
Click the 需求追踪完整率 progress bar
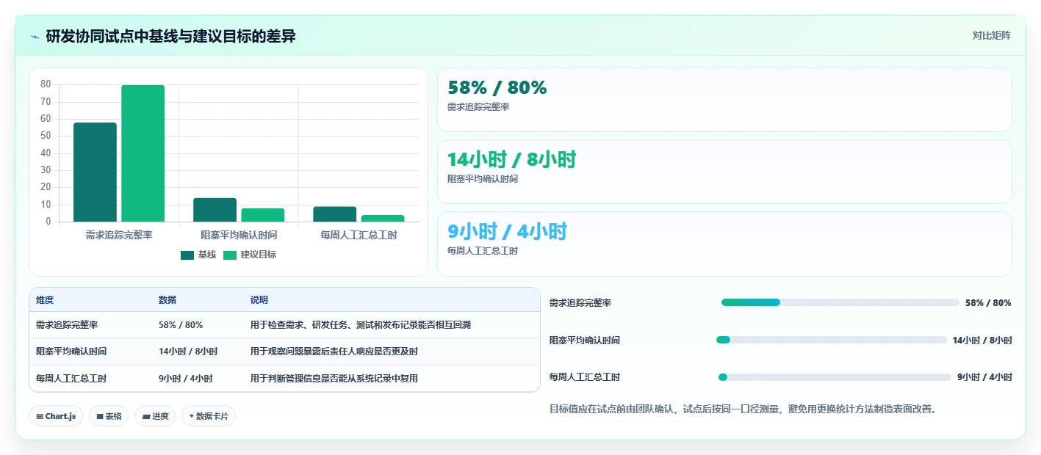(x=840, y=302)
